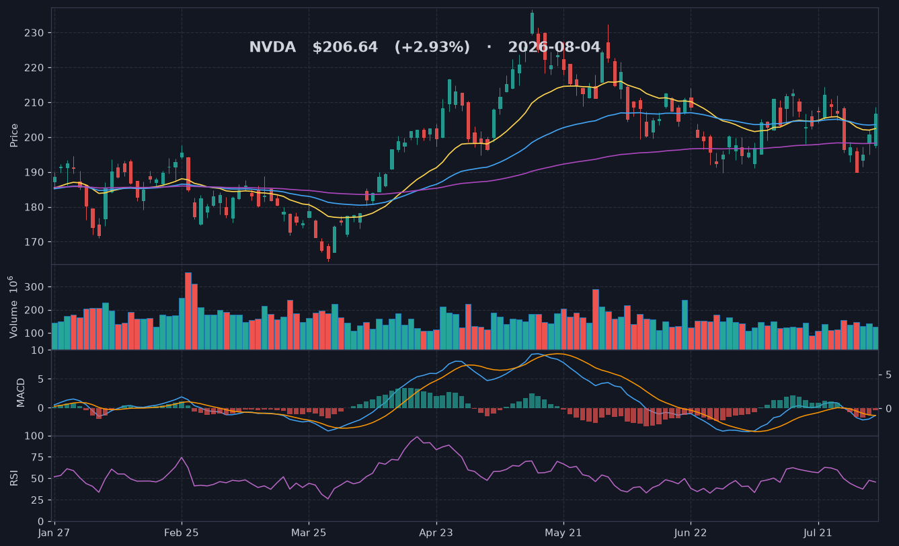Screen dimensions: 899x546
Task: Click the 25 tick on RSI axis
Action: click(39, 500)
